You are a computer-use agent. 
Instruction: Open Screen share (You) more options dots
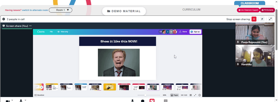pyautogui.click(x=30, y=26)
